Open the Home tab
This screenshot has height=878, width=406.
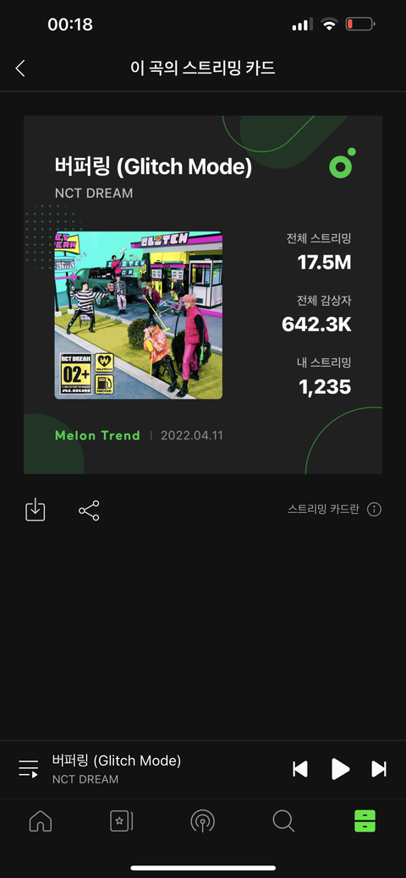click(41, 821)
